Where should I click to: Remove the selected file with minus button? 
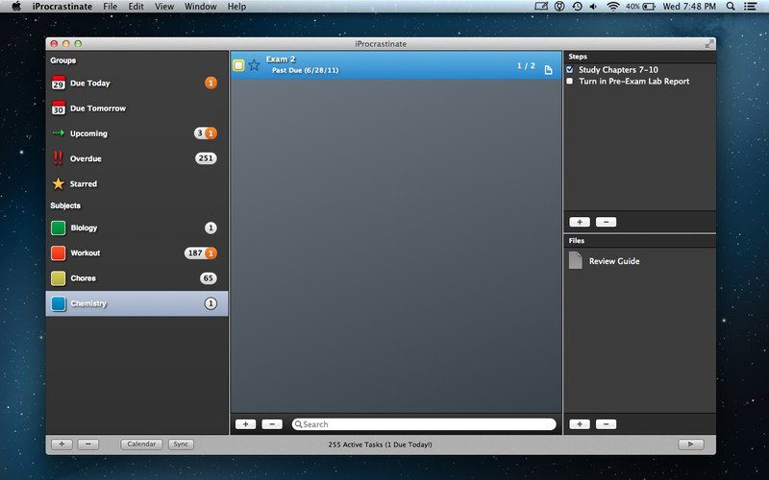[x=607, y=424]
